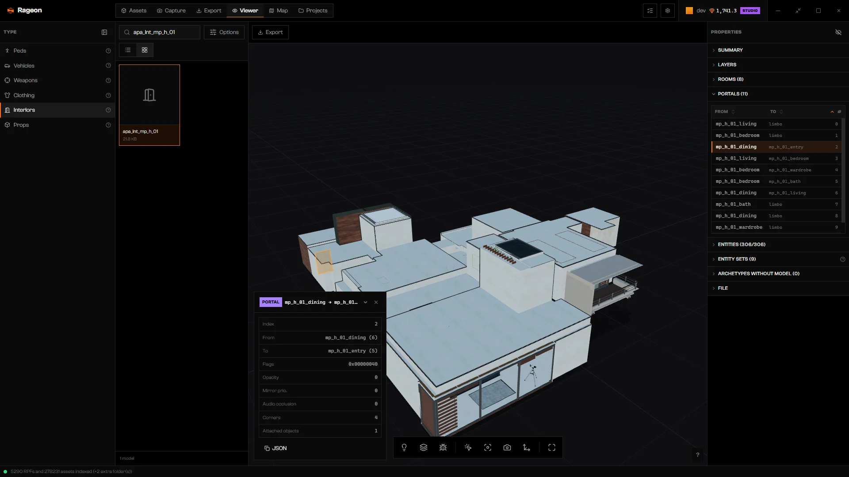Viewport: 849px width, 477px height.
Task: Toggle lighting with the lightbulb icon
Action: click(x=404, y=447)
